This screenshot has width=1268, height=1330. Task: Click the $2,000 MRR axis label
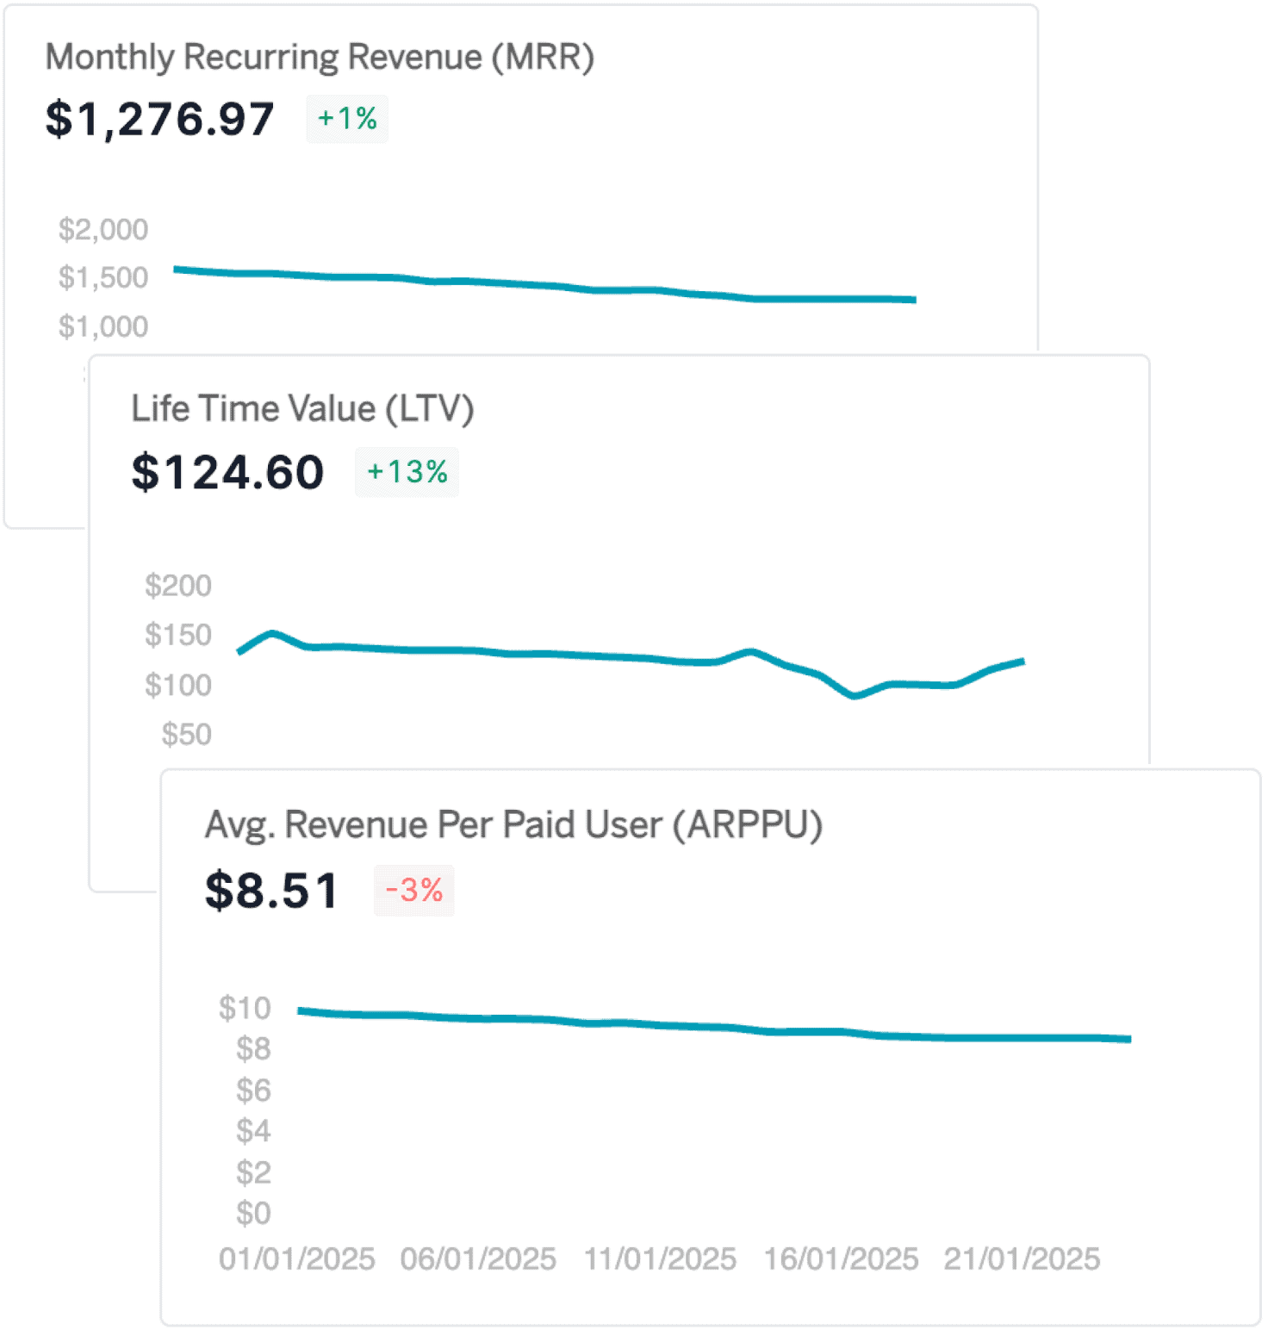[x=103, y=229]
